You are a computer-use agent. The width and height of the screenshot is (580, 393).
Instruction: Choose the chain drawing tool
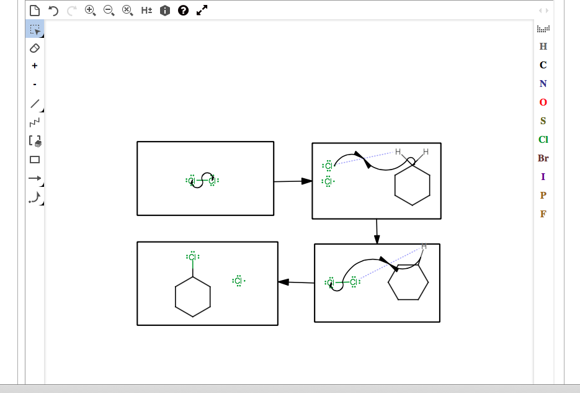click(x=34, y=121)
